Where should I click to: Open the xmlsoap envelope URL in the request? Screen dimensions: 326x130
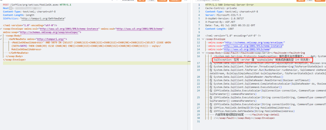(x=49, y=32)
